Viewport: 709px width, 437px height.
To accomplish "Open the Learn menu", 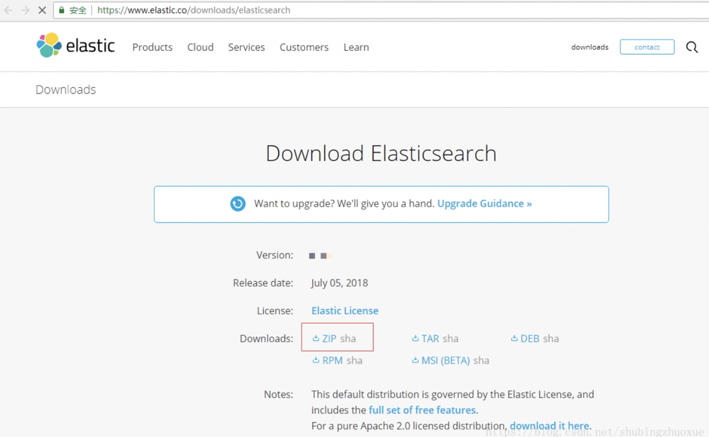I will (357, 47).
